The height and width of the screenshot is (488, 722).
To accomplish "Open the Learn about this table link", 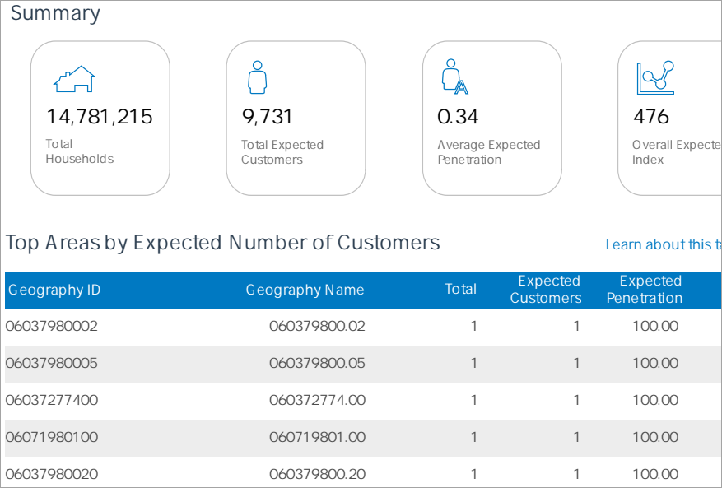I will coord(663,244).
